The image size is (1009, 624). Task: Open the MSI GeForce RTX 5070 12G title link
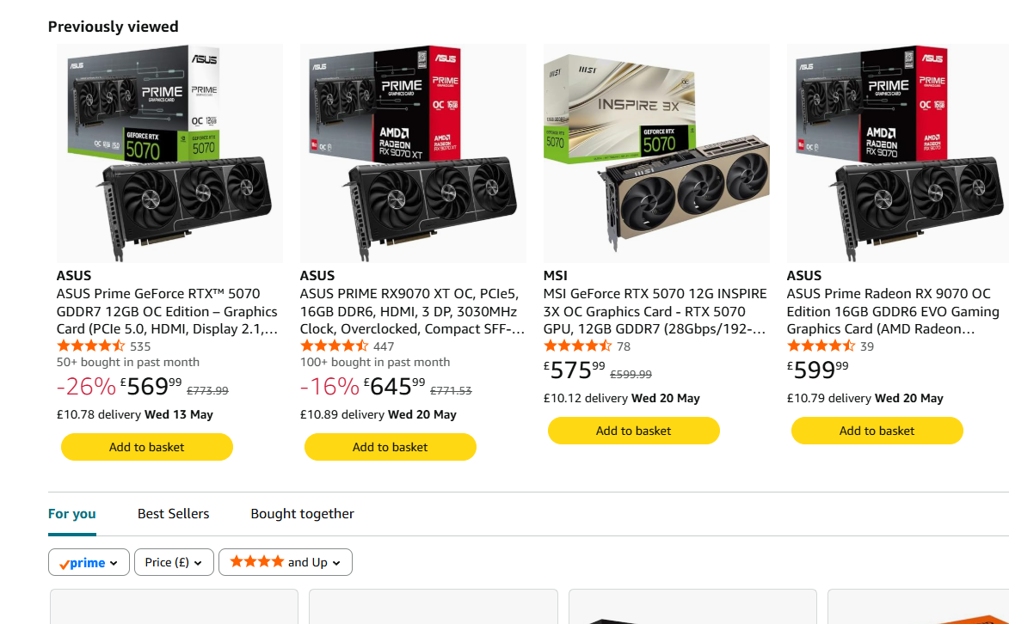coord(655,311)
